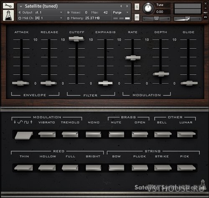Open instrument edit mode with wrench icon
The height and width of the screenshot is (198, 209).
[8, 5]
